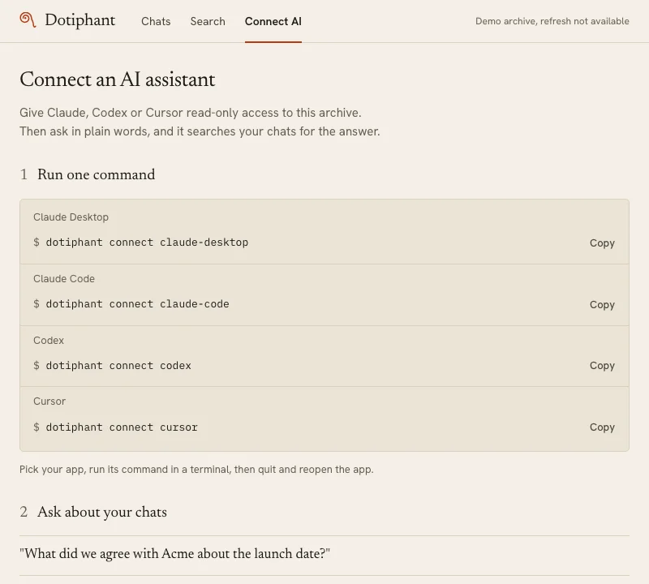
Task: Click the 'dotiphant connect claude-desktop' command text
Action: click(x=147, y=243)
